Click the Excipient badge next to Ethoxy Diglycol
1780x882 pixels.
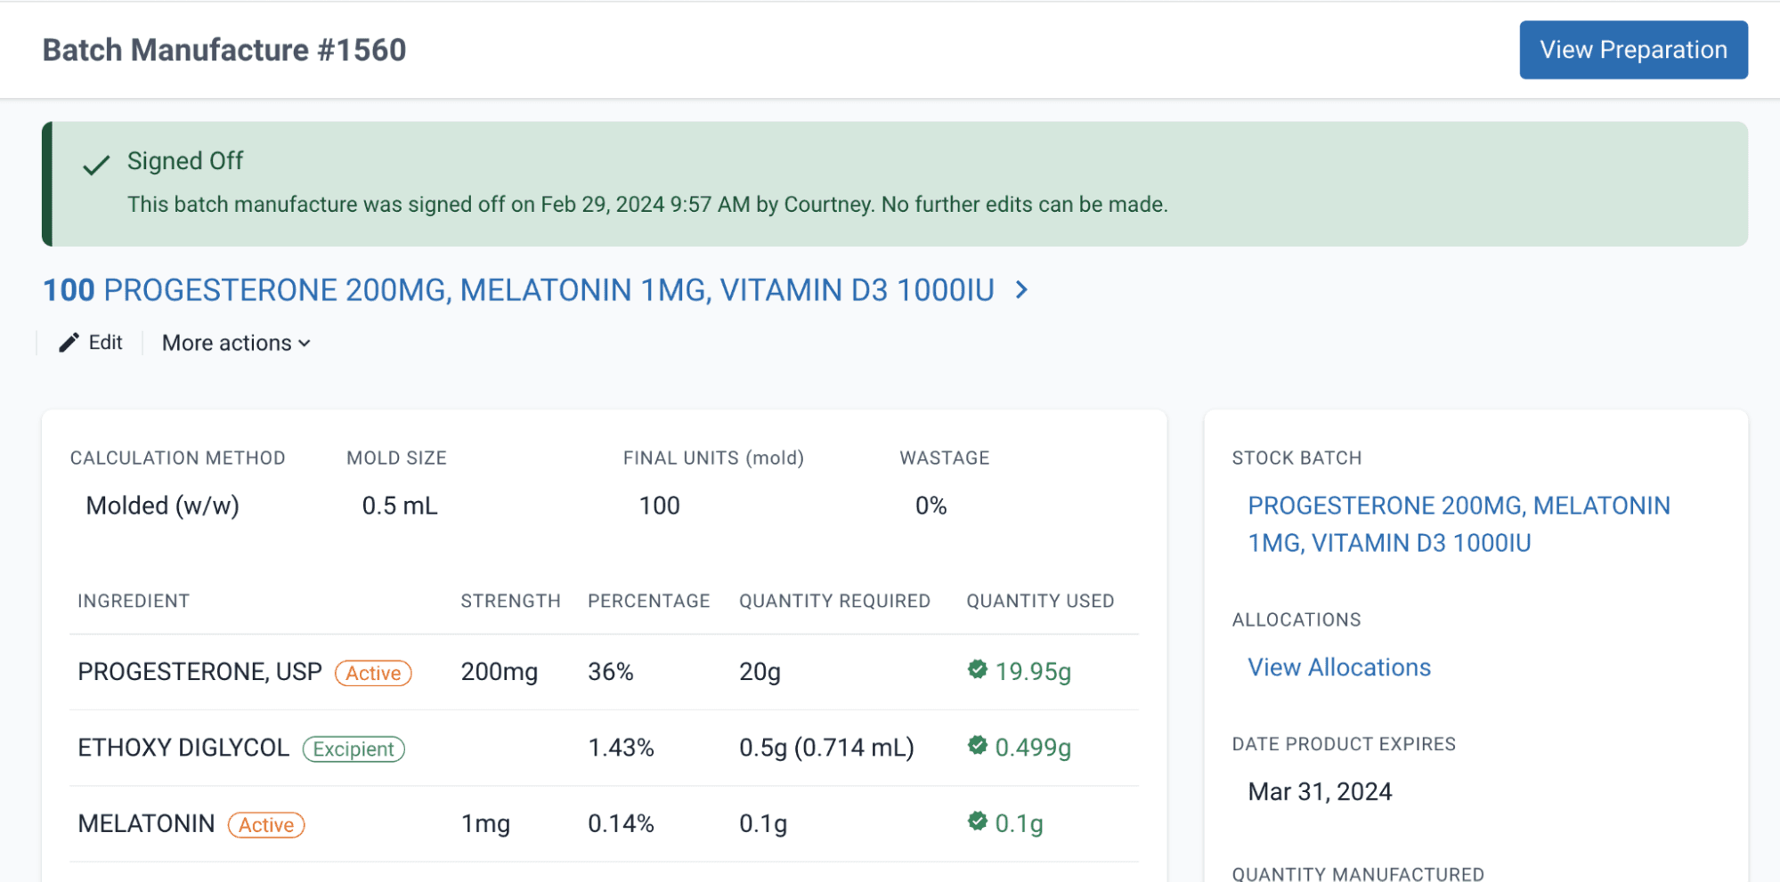click(354, 749)
